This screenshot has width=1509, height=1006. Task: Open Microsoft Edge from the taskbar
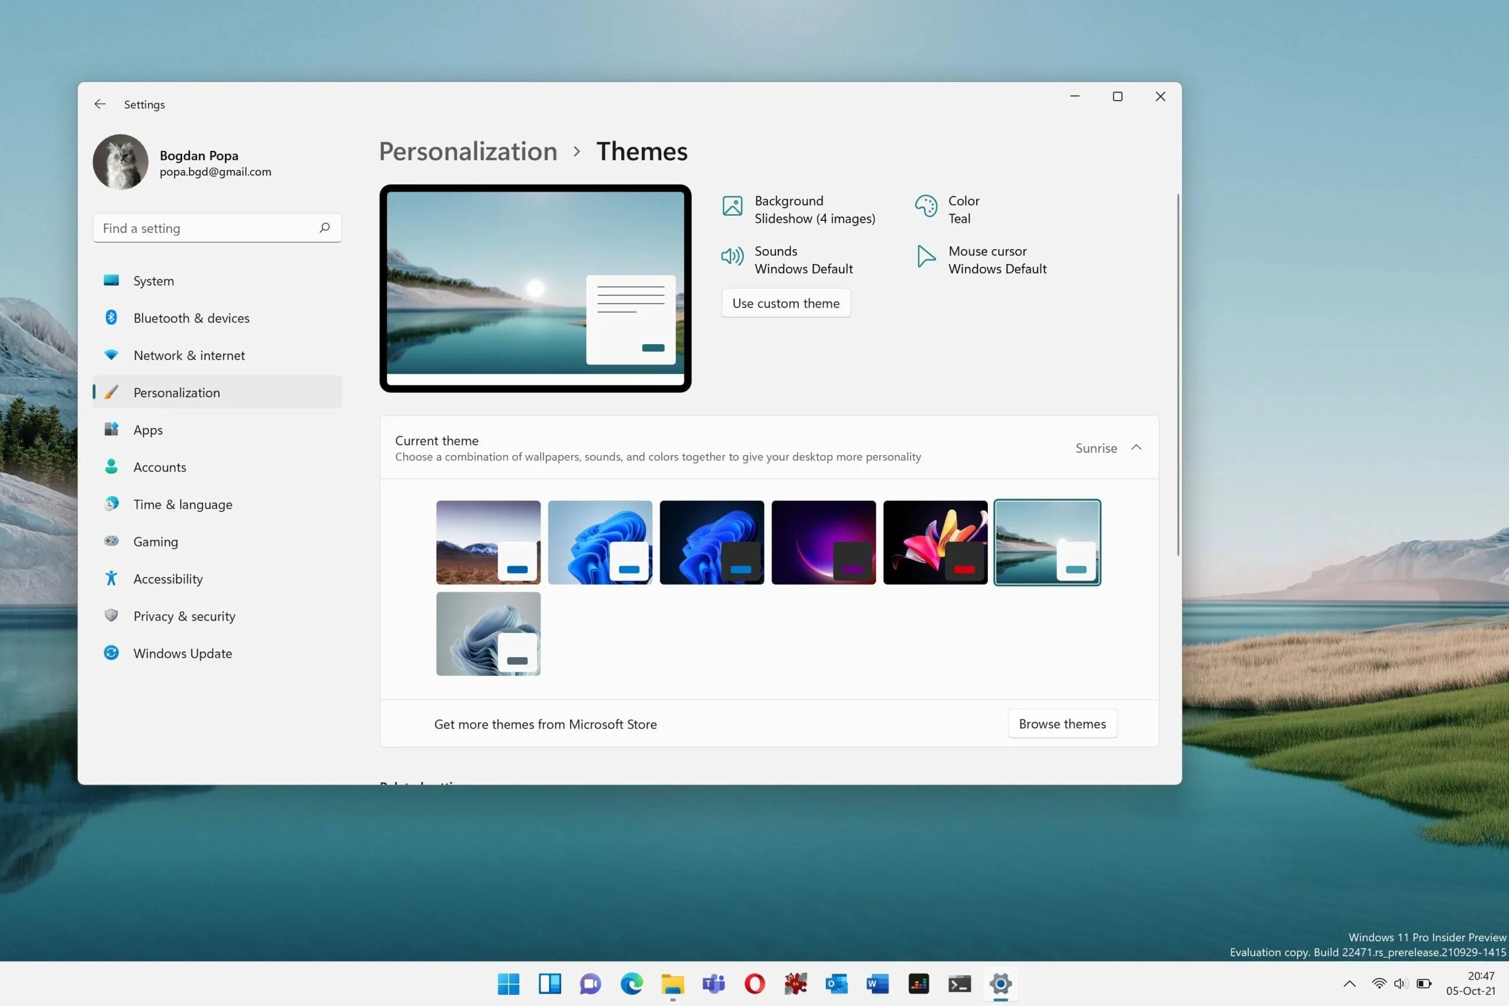[x=631, y=984]
